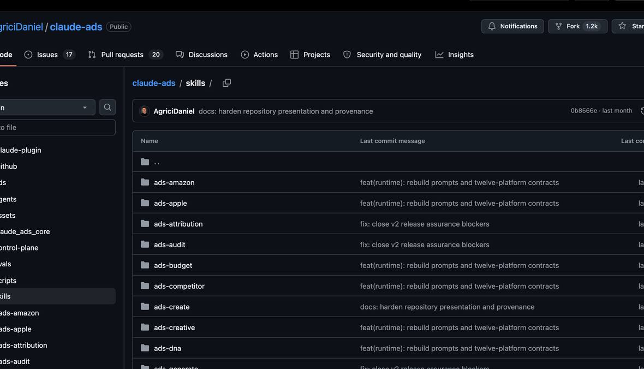The width and height of the screenshot is (644, 369).
Task: Switch to the Issues tab
Action: pyautogui.click(x=50, y=55)
